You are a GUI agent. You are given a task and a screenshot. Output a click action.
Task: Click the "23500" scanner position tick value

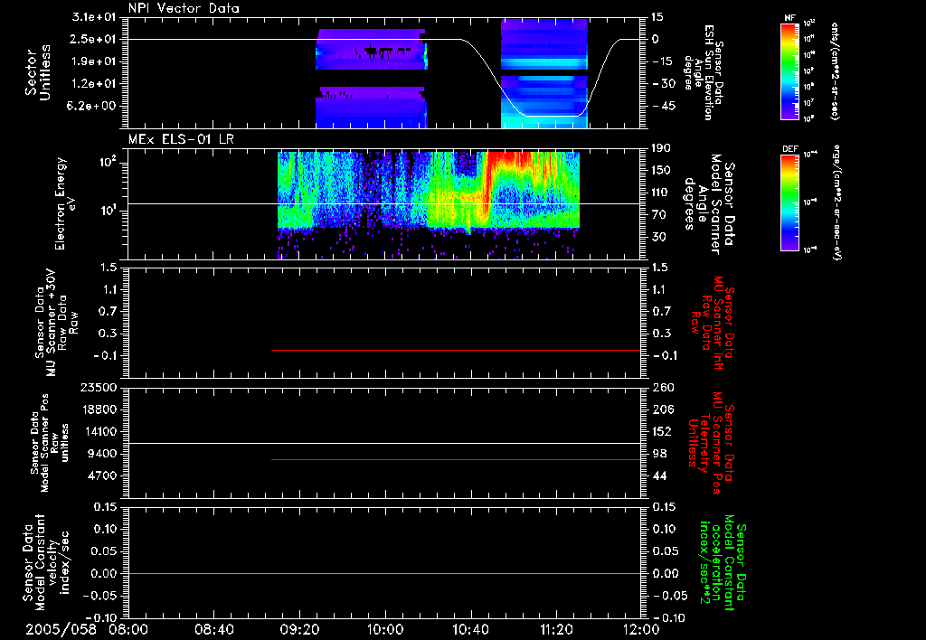pos(99,388)
